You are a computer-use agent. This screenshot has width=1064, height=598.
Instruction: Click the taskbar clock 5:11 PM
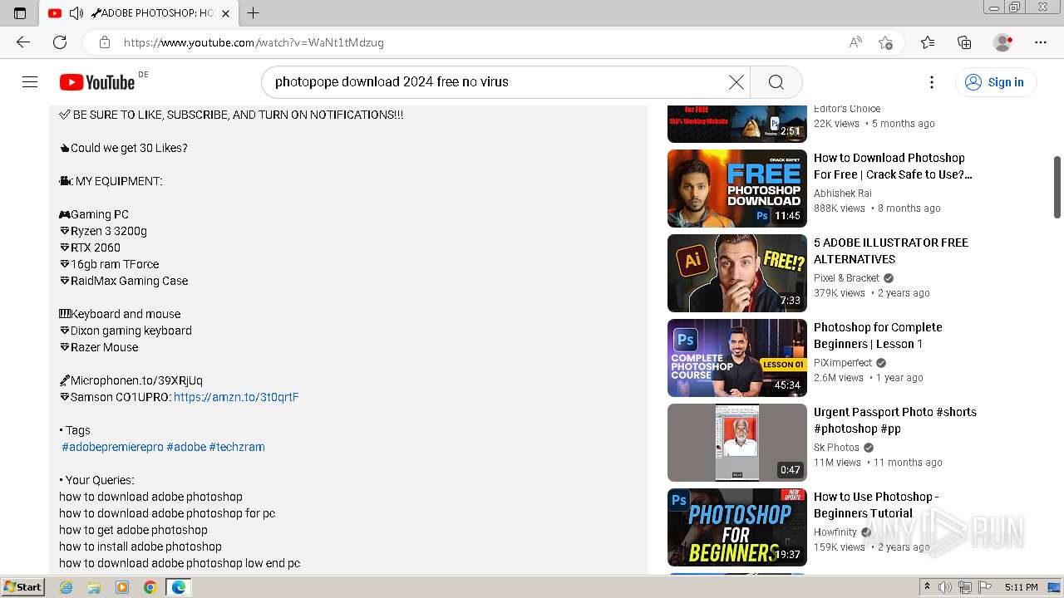(x=1021, y=587)
